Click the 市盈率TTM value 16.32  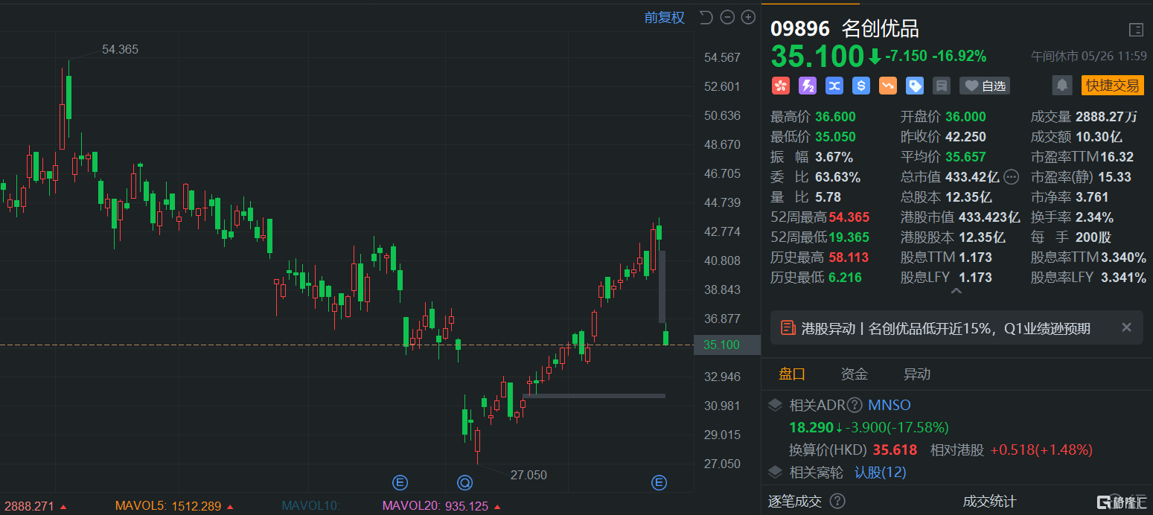click(x=1117, y=156)
